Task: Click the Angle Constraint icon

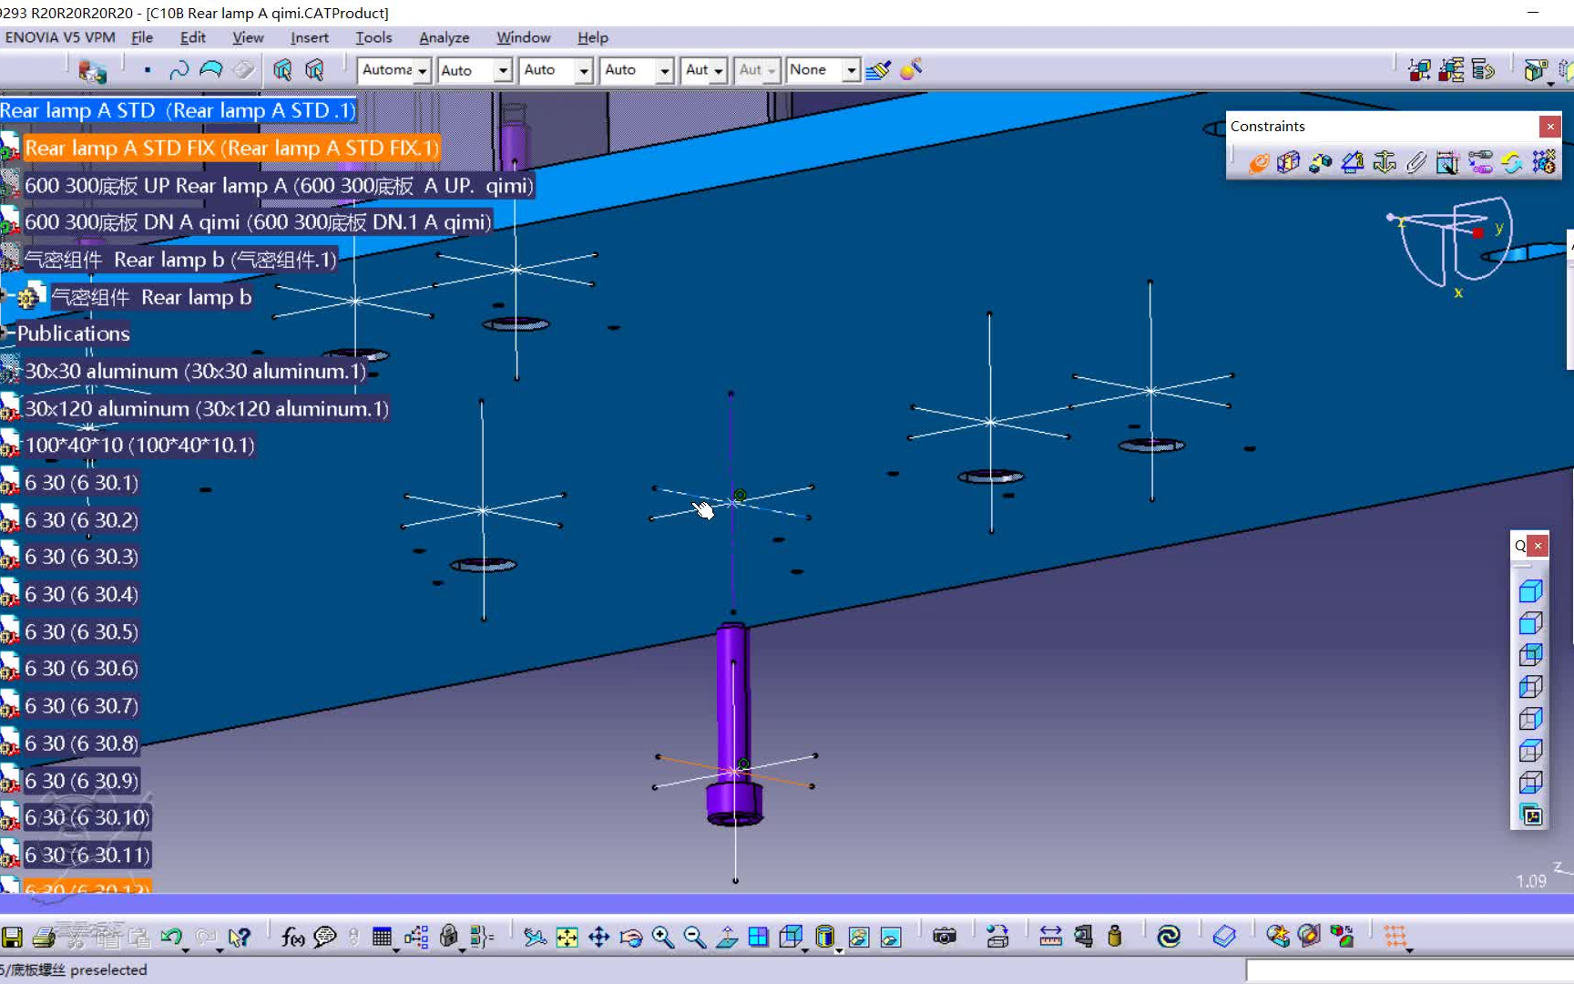Action: (x=1353, y=163)
